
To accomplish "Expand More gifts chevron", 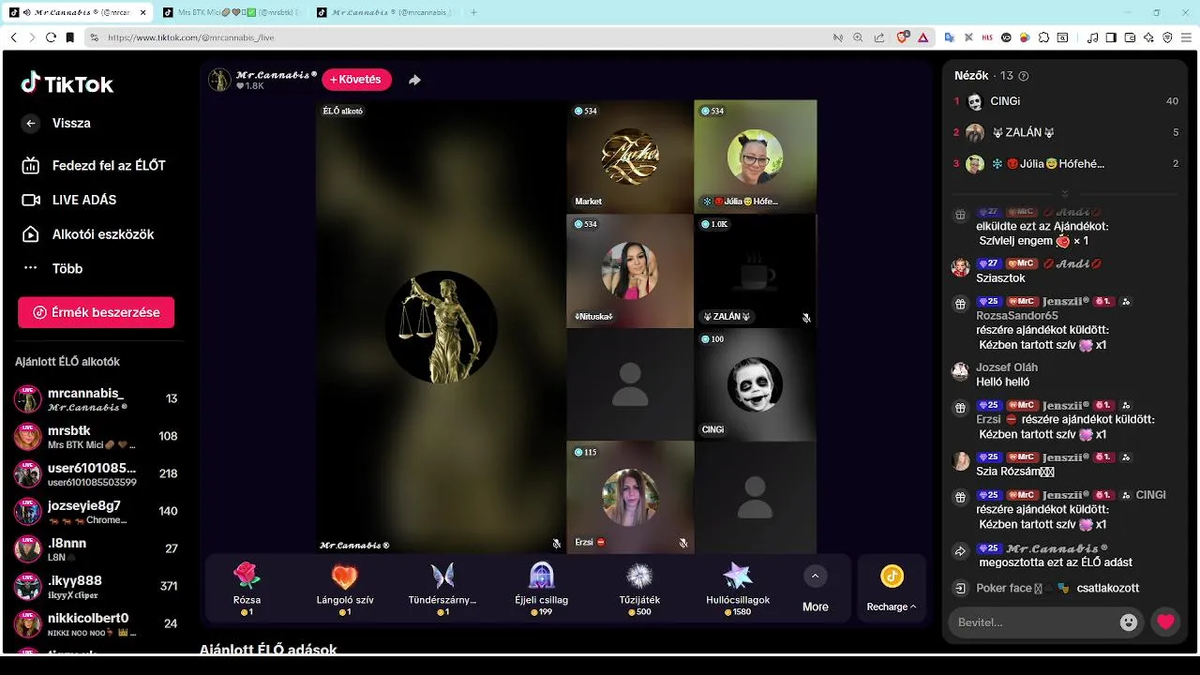I will coord(815,576).
